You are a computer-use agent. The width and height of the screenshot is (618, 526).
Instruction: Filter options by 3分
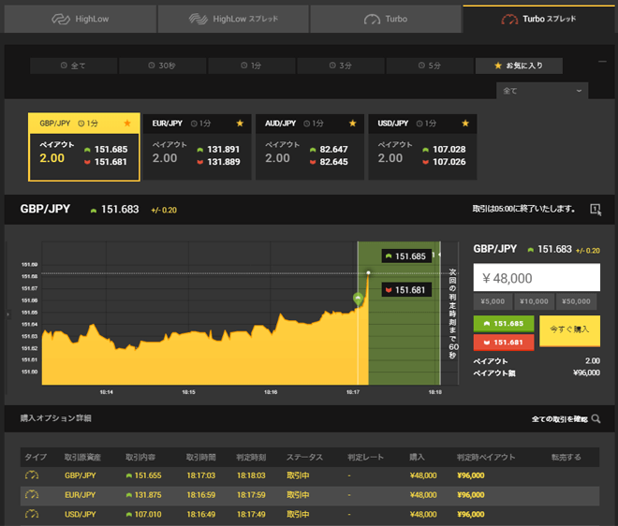point(341,66)
